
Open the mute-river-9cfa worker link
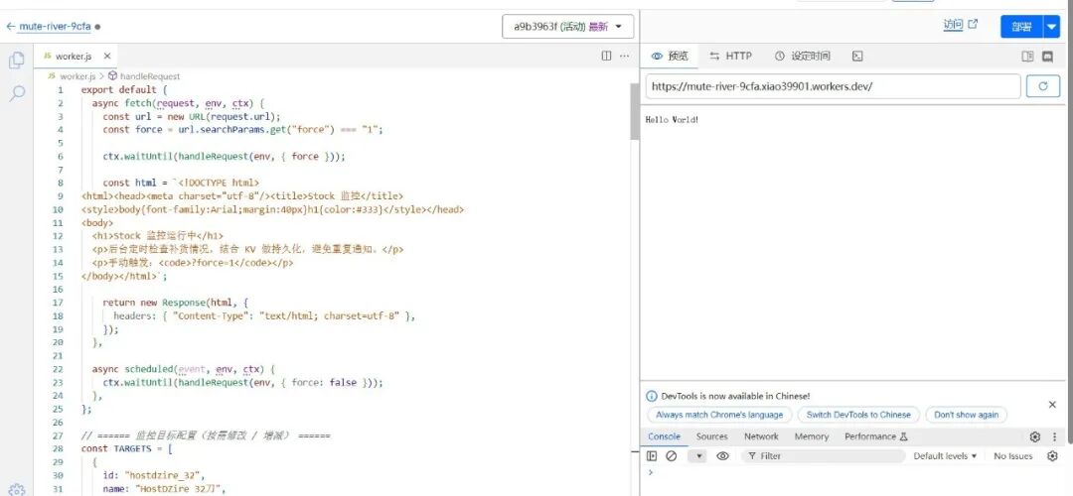55,27
